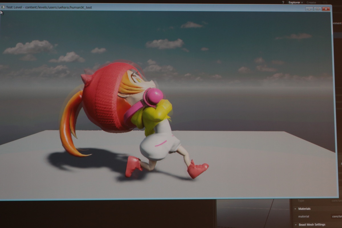342x228 pixels.
Task: Minimize the Test Level window
Action: (x=309, y=9)
